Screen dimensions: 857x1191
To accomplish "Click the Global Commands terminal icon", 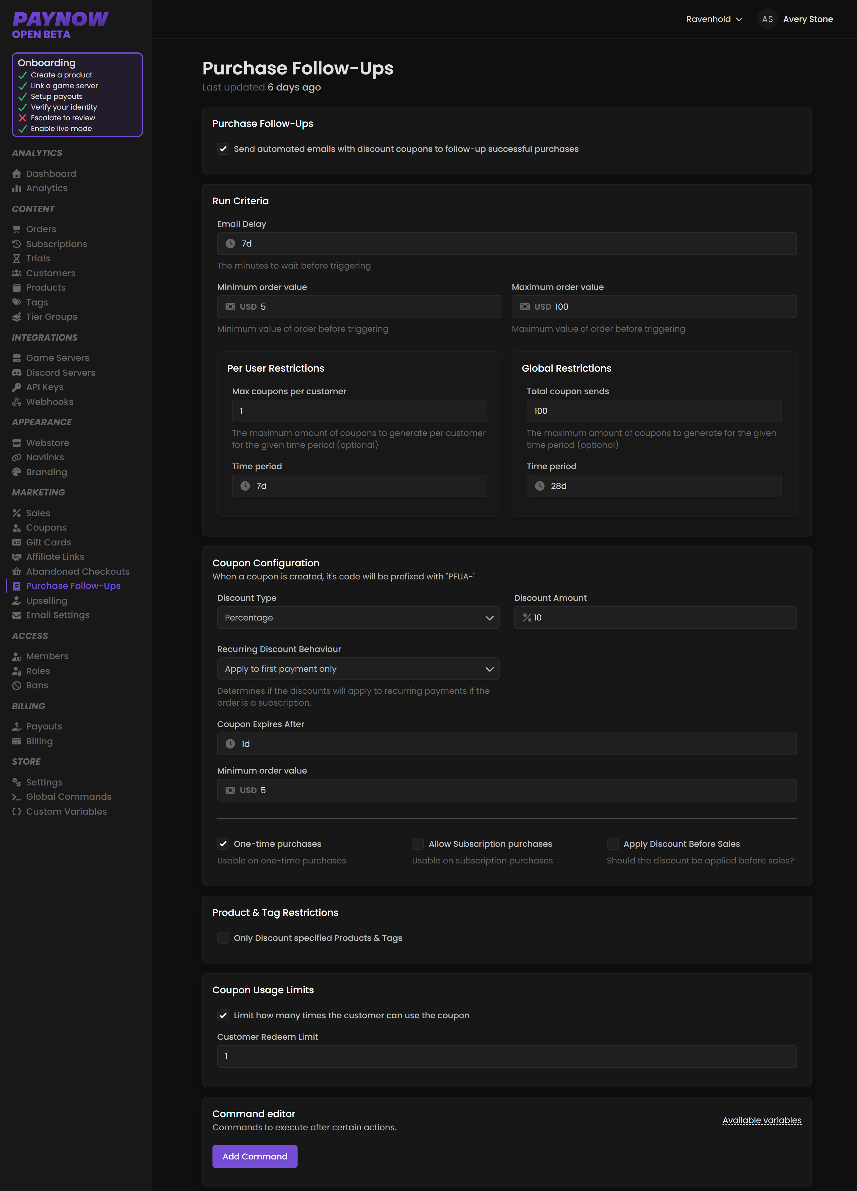I will [17, 796].
